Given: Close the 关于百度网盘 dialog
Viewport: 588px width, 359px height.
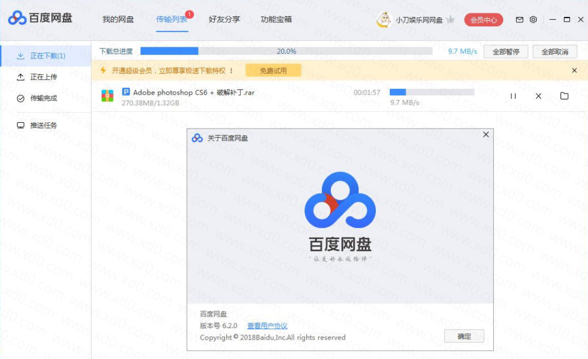Looking at the screenshot, I should (486, 134).
